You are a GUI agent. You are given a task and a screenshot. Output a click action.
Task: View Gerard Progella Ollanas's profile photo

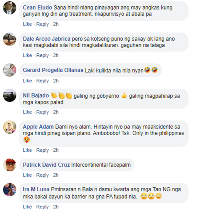click(10, 70)
